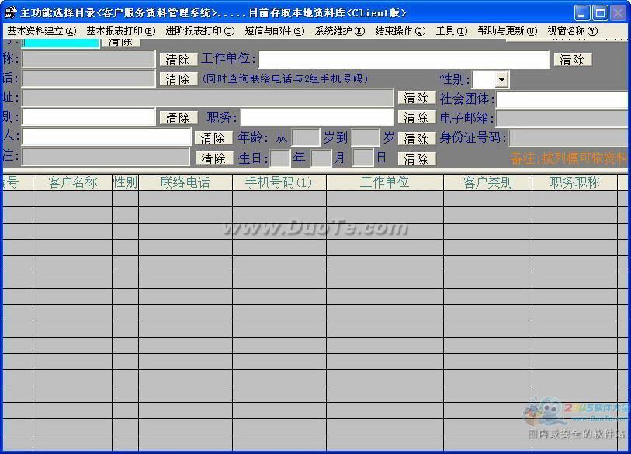This screenshot has width=631, height=454.
Task: Clear the age range with its 清除 button
Action: [417, 138]
